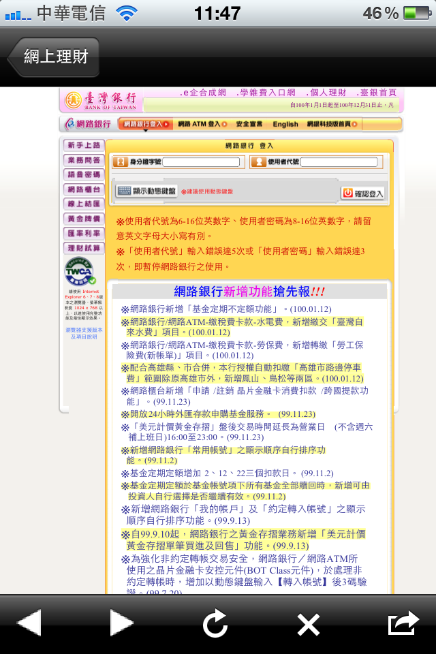The image size is (436, 654).
Task: Click the 臺灣自來水費 news item
Action: (243, 327)
